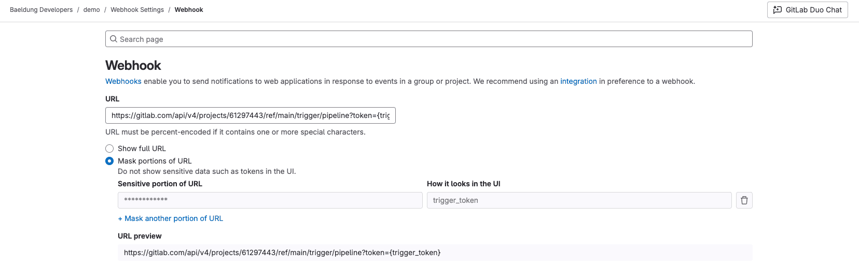Click the trash icon to delete the mask
Image resolution: width=859 pixels, height=266 pixels.
(744, 200)
